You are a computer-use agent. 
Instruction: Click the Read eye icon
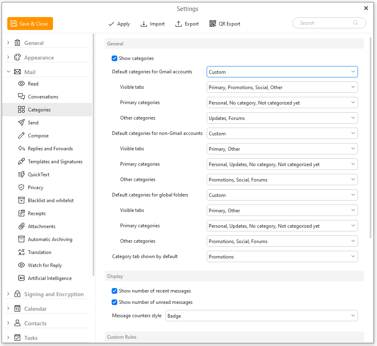[21, 83]
